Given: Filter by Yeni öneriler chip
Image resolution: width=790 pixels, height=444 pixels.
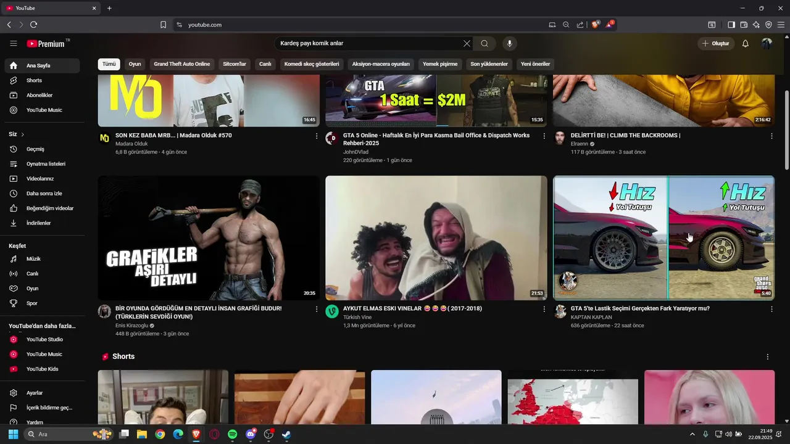Looking at the screenshot, I should 535,64.
